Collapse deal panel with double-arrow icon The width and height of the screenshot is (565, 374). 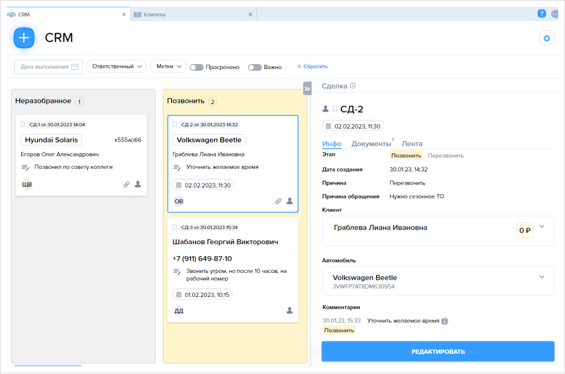(x=307, y=89)
